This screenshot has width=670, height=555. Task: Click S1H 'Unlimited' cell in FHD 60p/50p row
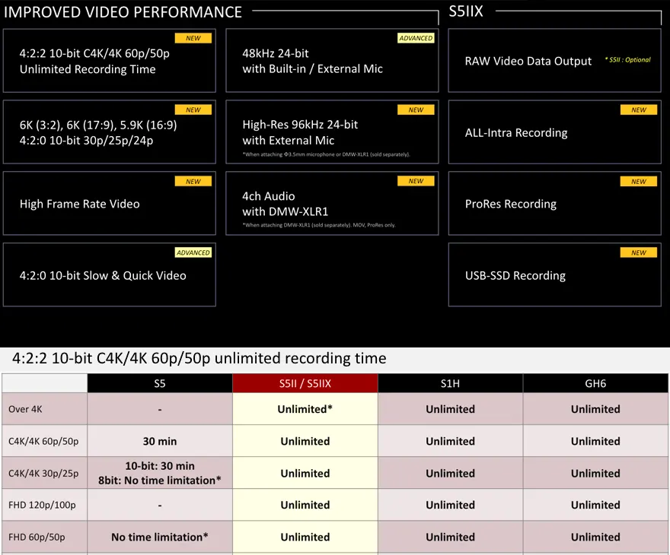(x=451, y=537)
